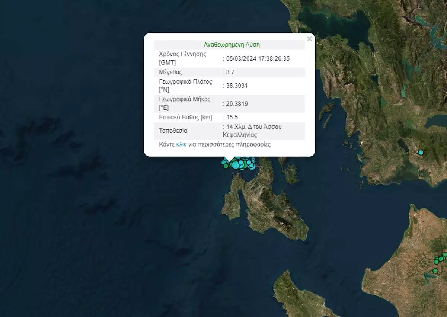Select the green marker at the right map edge
Screen dimensions: 447x317
pos(445,255)
